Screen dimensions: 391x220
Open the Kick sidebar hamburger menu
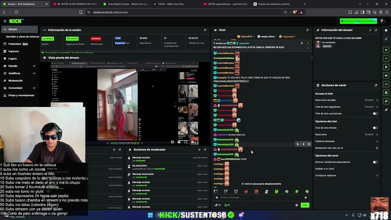[x=5, y=21]
